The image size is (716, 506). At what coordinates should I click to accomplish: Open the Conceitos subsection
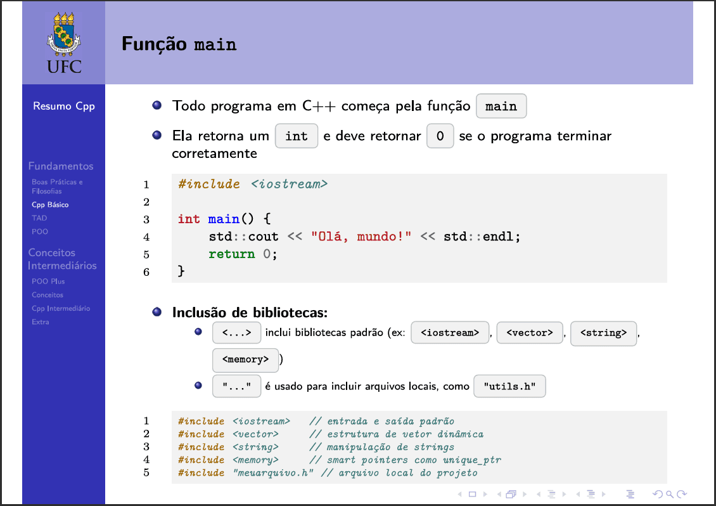pos(48,295)
